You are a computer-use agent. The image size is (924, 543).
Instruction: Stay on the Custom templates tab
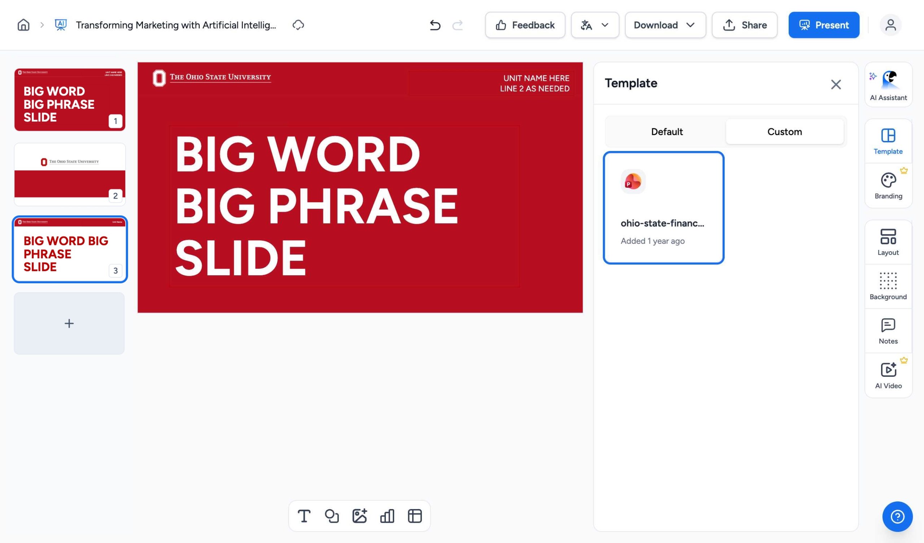[784, 132]
